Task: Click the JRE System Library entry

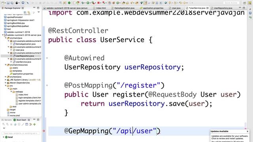Action: pos(25,80)
